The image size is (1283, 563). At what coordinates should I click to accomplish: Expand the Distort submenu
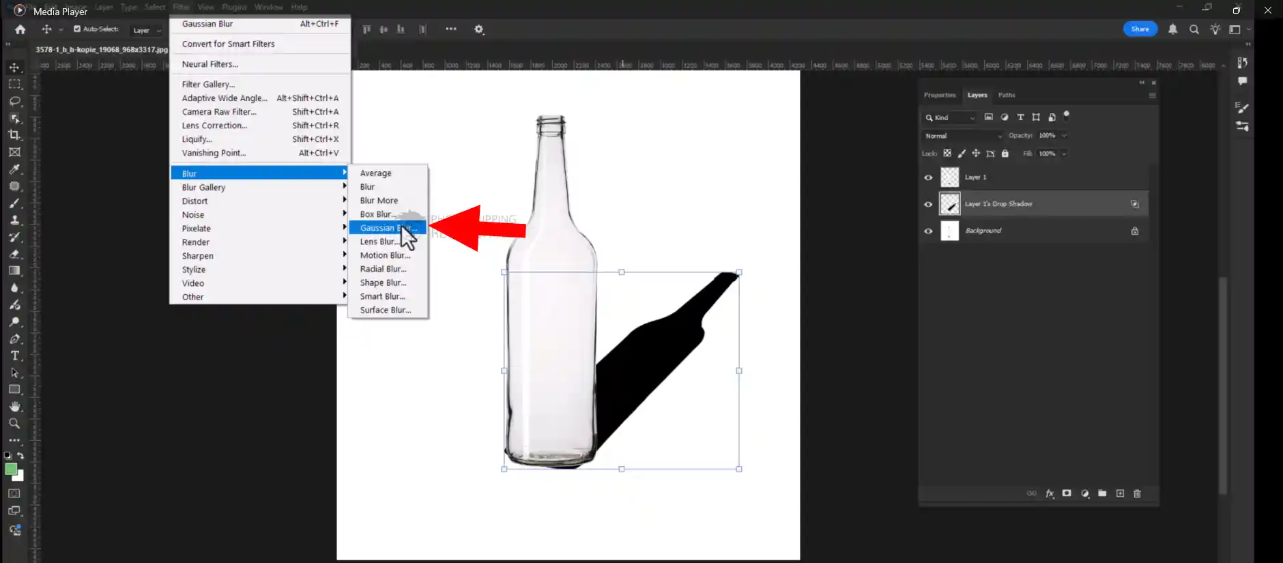pyautogui.click(x=259, y=201)
